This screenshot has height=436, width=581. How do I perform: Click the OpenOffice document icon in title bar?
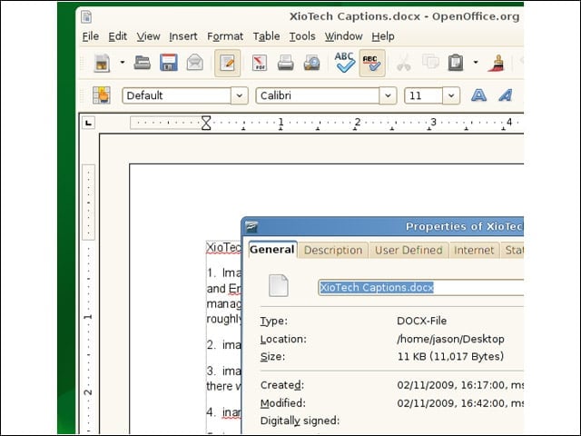coord(86,16)
